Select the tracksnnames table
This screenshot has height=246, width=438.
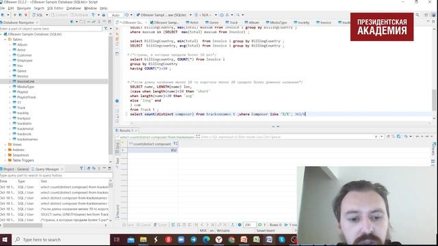[x=27, y=139]
